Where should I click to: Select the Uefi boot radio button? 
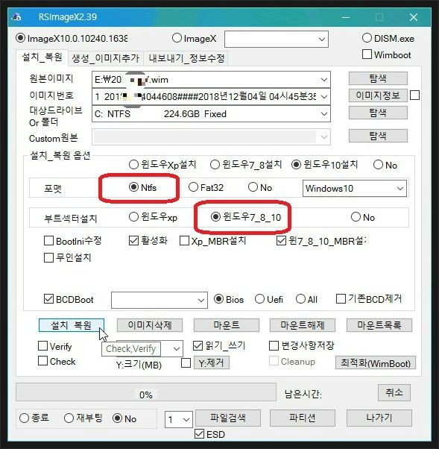[x=259, y=299]
